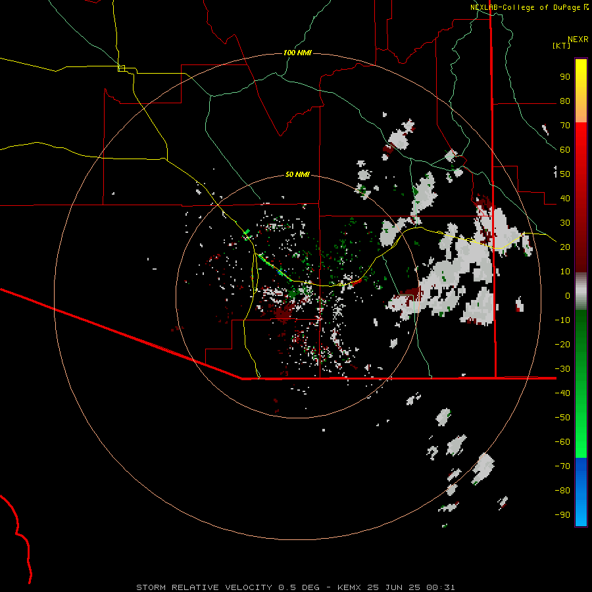Click the 30 value on velocity scale
Viewport: 592px width, 592px height.
[565, 223]
